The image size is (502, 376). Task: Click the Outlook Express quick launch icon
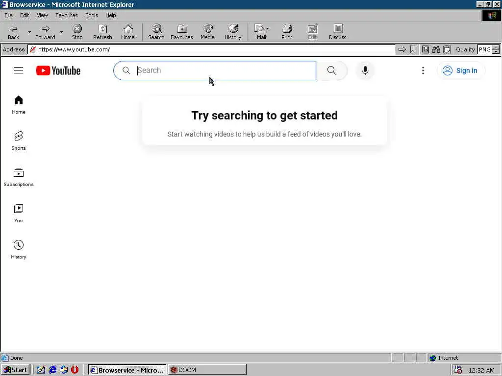click(64, 370)
